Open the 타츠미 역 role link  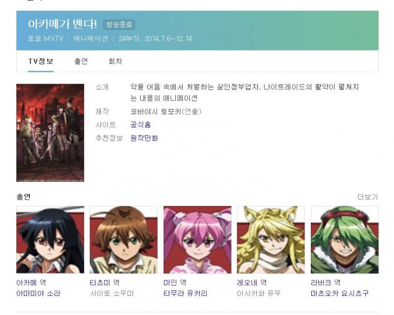104,283
